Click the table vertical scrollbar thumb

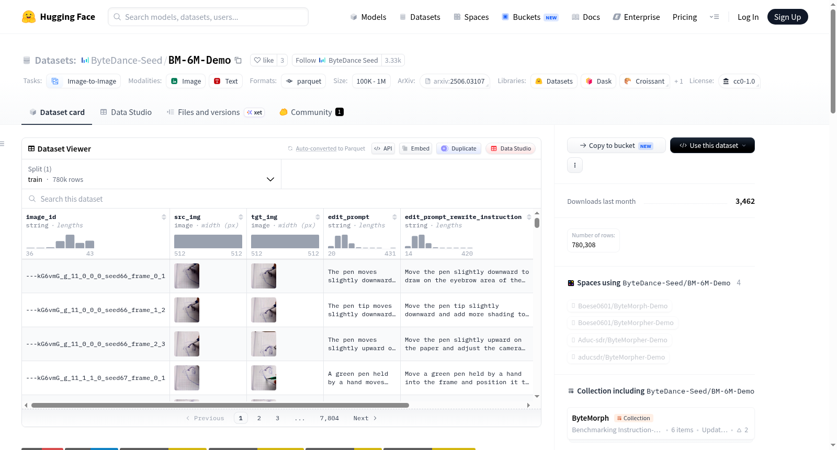[537, 223]
